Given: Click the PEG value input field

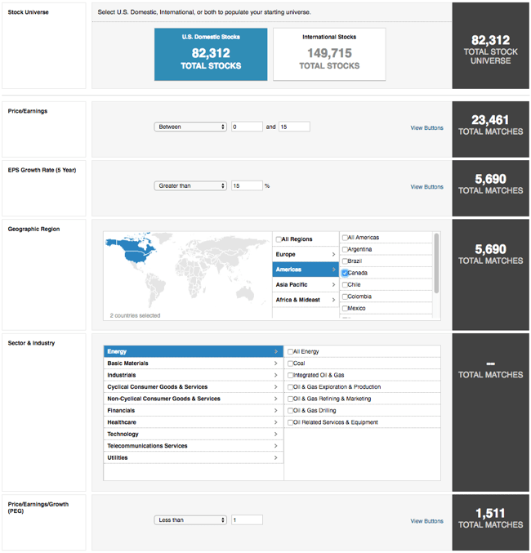Looking at the screenshot, I should [247, 520].
